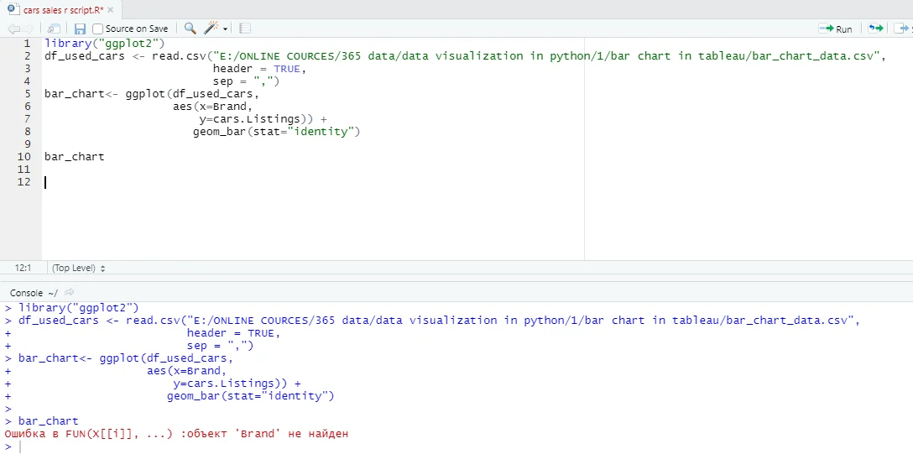Click the 12:1 cursor position indicator
913x475 pixels.
(23, 268)
